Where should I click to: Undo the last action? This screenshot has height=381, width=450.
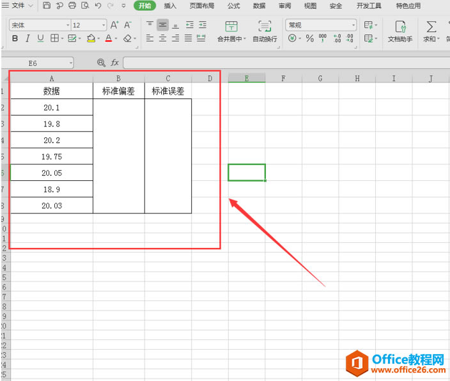pyautogui.click(x=98, y=5)
